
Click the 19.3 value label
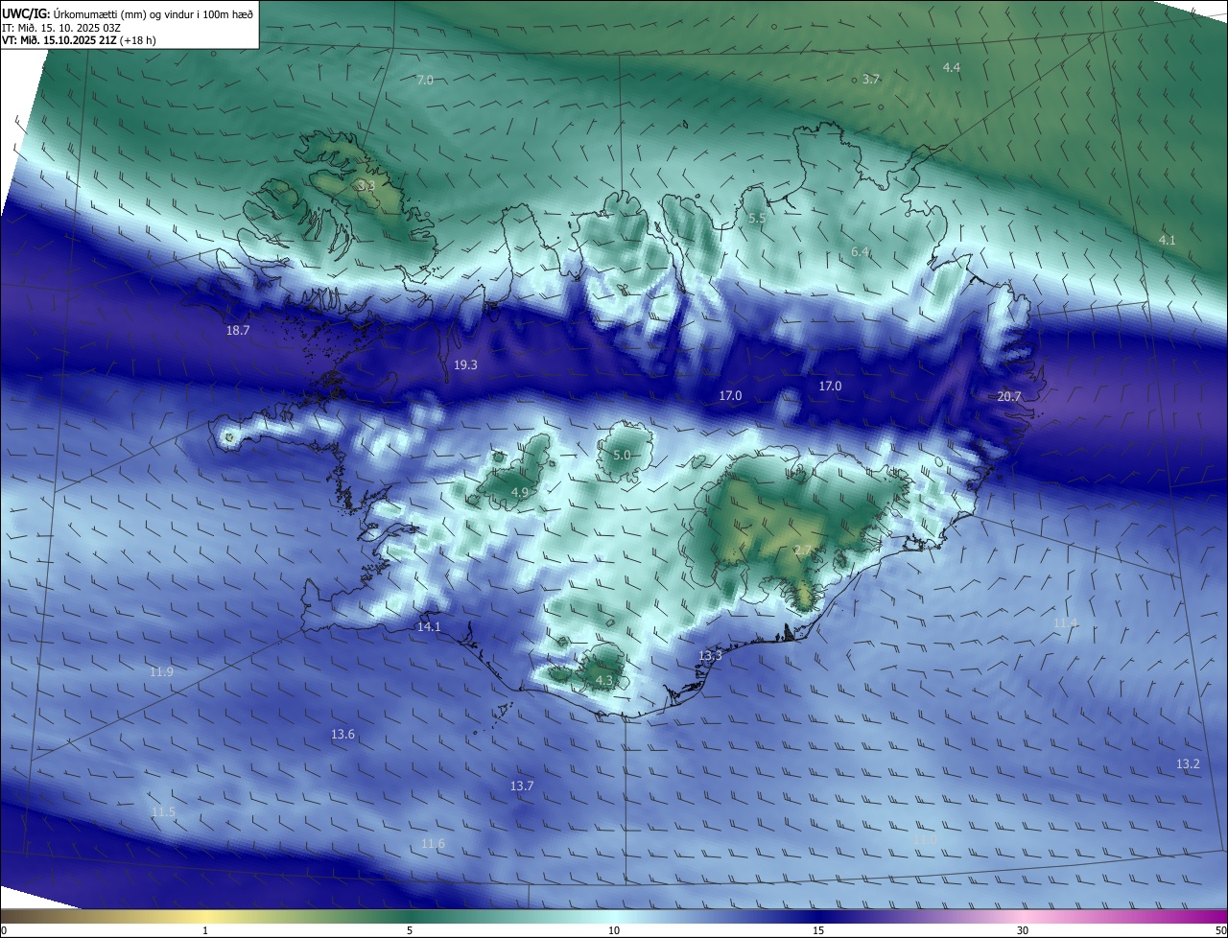[x=465, y=364]
